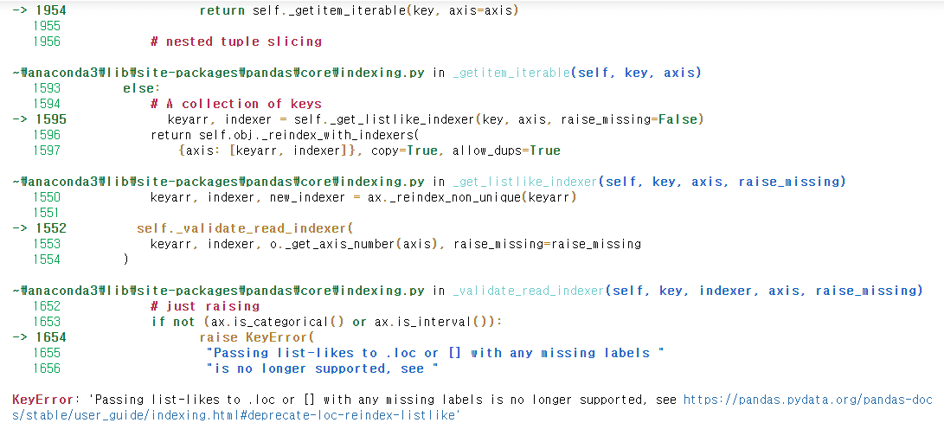
Task: Click line number 1597
Action: (x=47, y=151)
